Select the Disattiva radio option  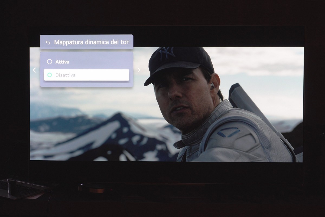click(86, 75)
